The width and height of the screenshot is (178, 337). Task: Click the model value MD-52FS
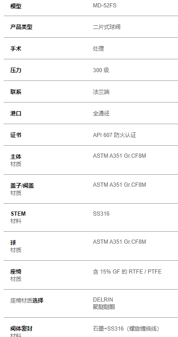pyautogui.click(x=105, y=6)
